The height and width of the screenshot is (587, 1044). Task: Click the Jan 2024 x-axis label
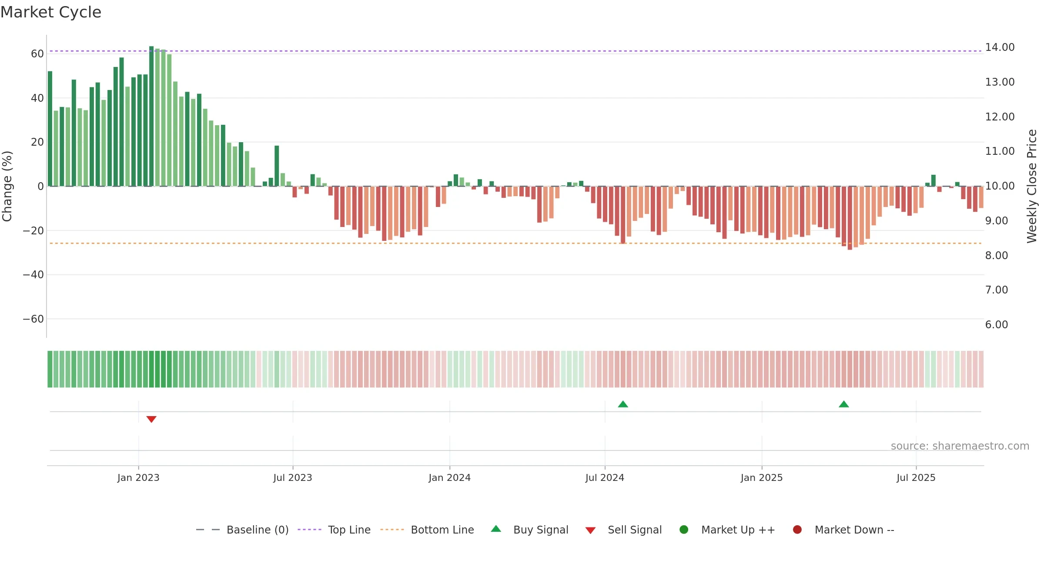(x=450, y=478)
